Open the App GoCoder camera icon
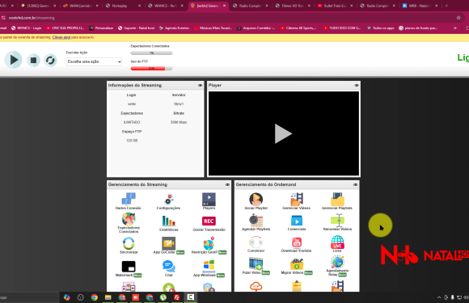 point(169,243)
